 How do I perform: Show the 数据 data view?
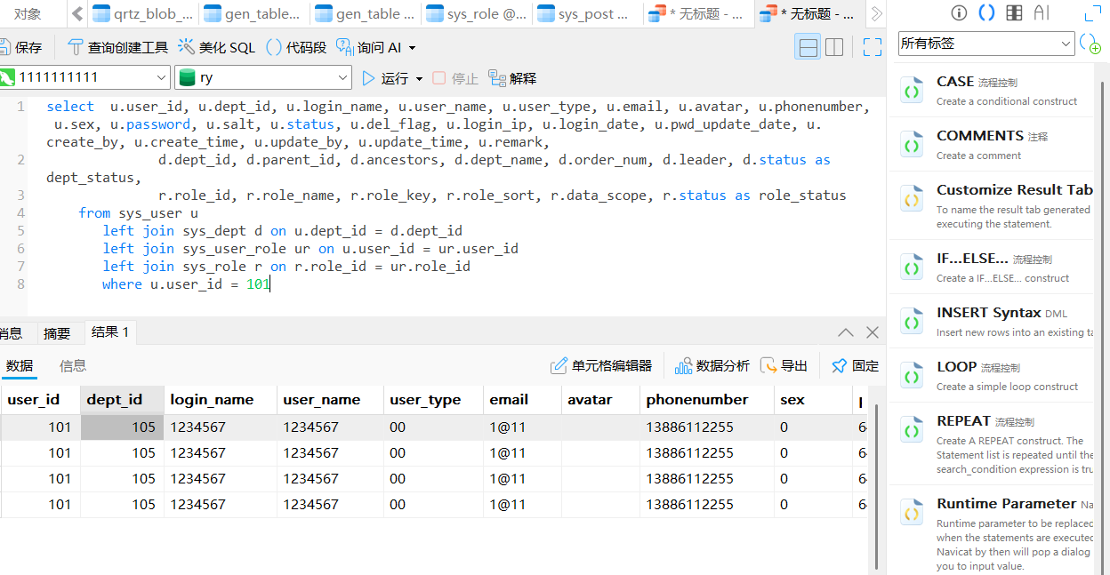20,365
